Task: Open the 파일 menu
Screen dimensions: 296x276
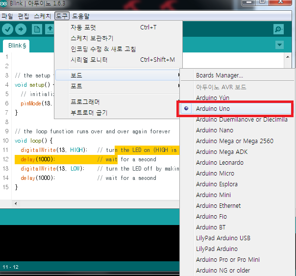Action: click(7, 16)
